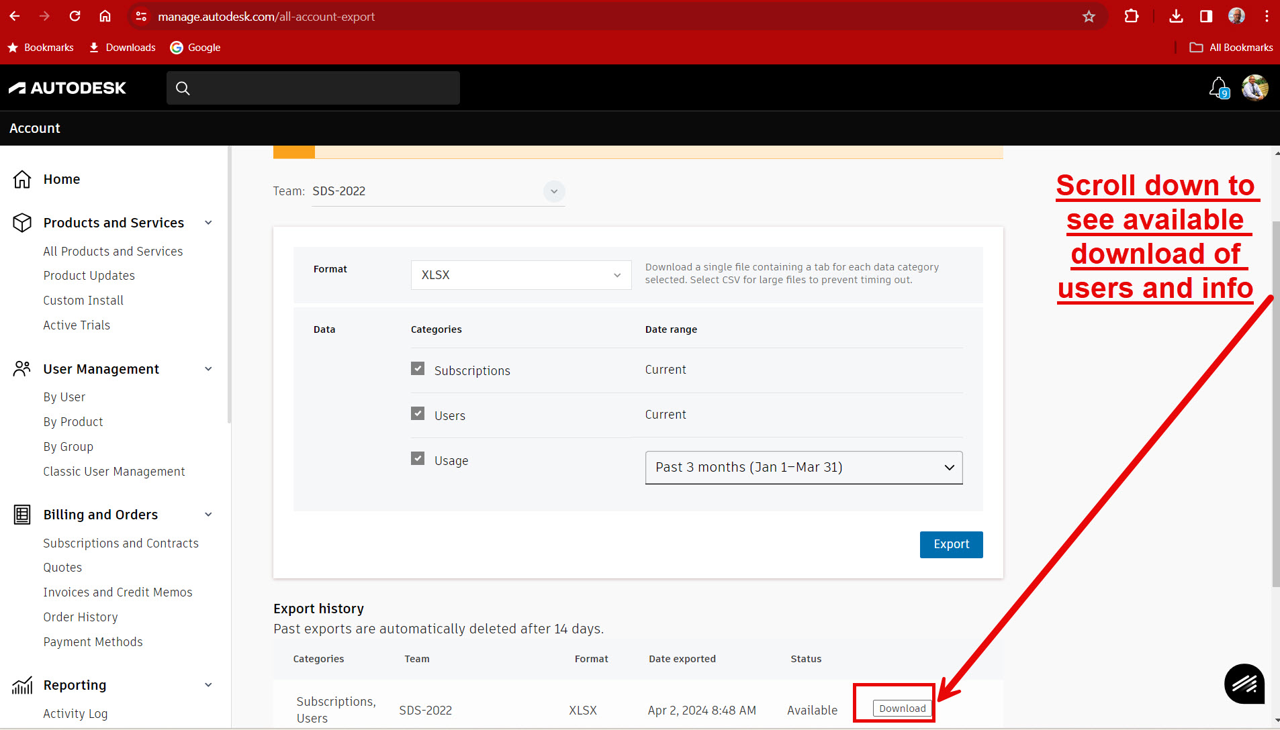Screen dimensions: 1280x730
Task: Open Order History
Action: pyautogui.click(x=81, y=617)
